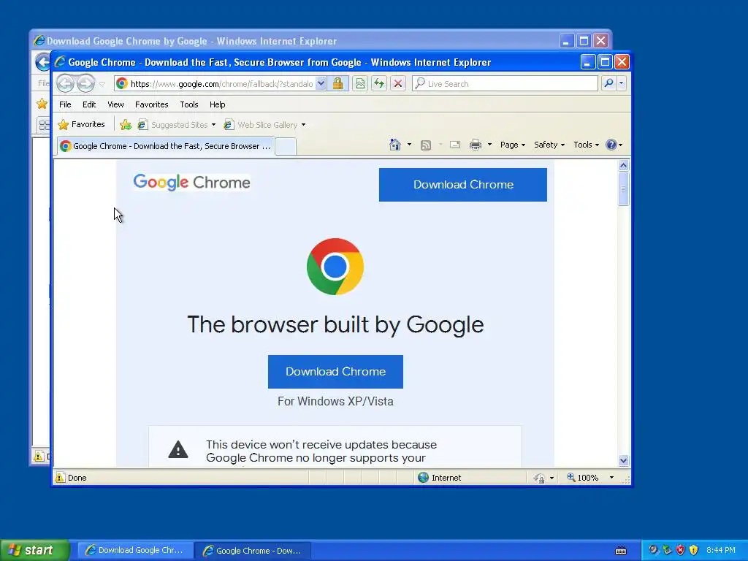Click the warning triangle icon on the page
748x561 pixels.
[178, 449]
